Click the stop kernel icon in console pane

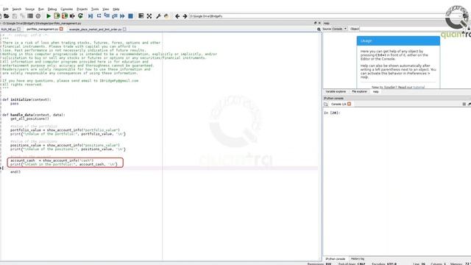click(x=464, y=104)
